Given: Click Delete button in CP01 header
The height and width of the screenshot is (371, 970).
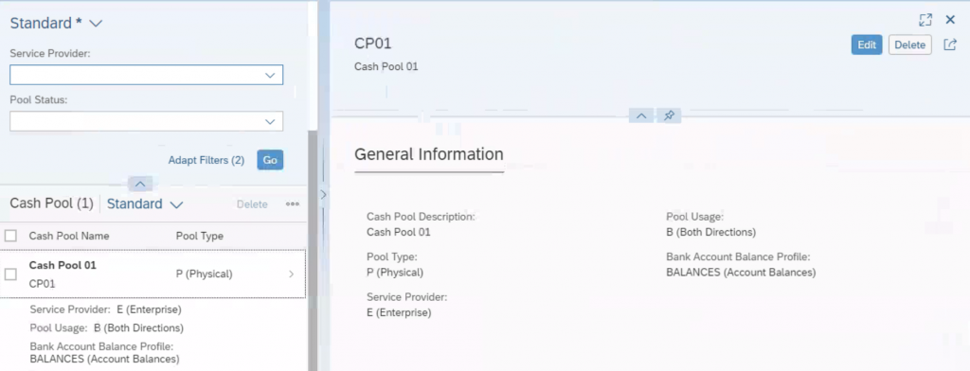Looking at the screenshot, I should coord(910,44).
